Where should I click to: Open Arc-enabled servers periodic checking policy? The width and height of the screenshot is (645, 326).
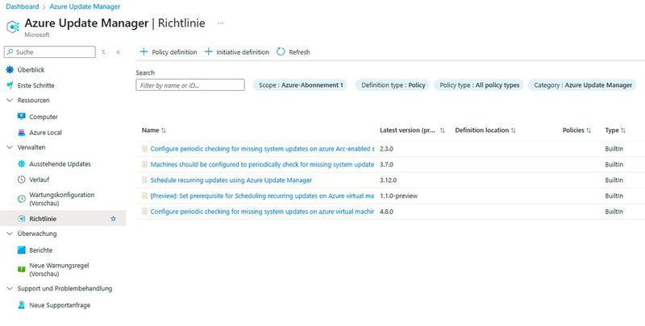tap(263, 149)
